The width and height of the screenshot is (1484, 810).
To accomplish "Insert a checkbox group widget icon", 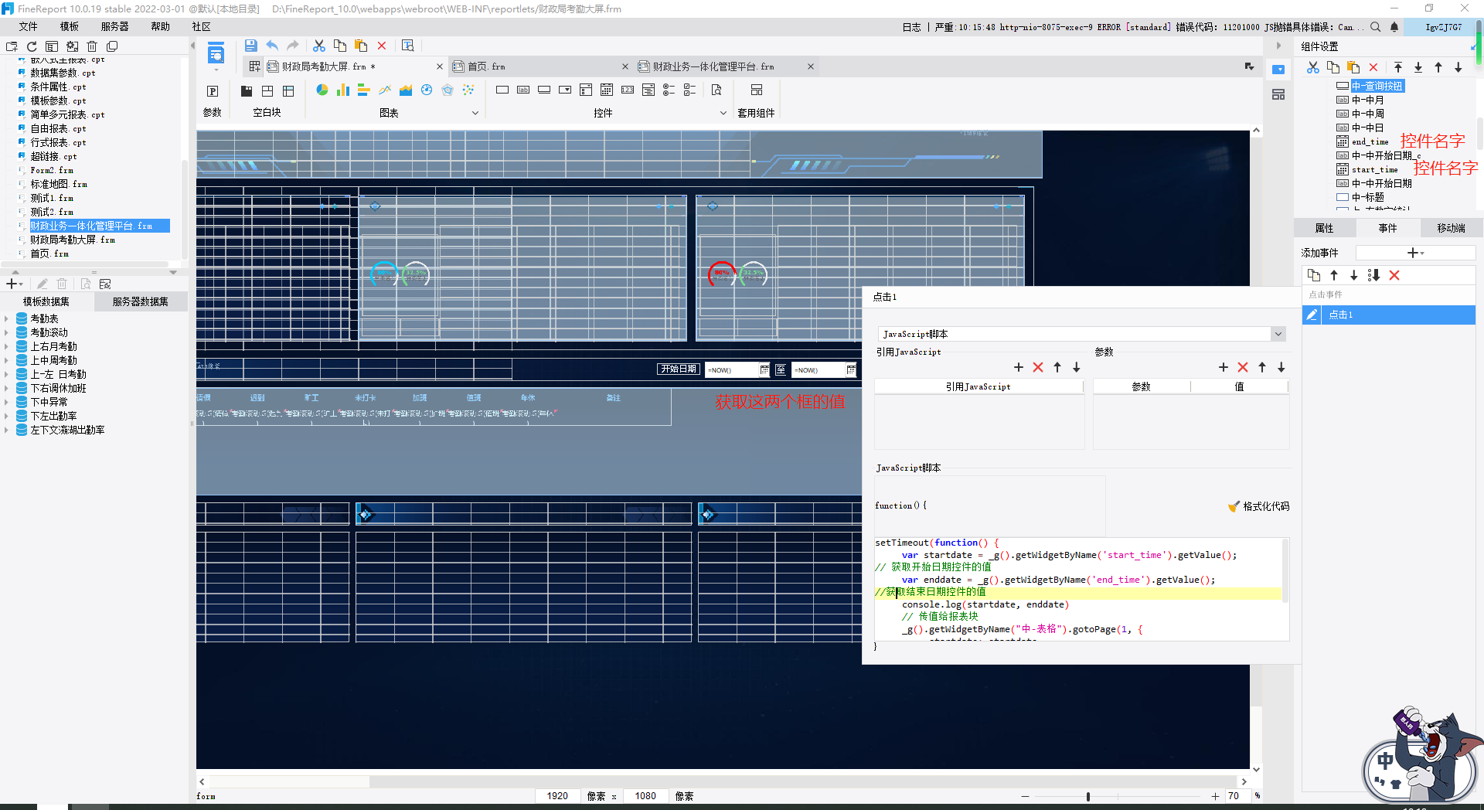I will click(x=690, y=90).
